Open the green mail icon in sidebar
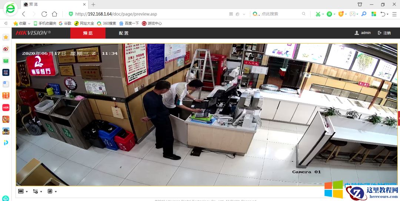 (6, 61)
